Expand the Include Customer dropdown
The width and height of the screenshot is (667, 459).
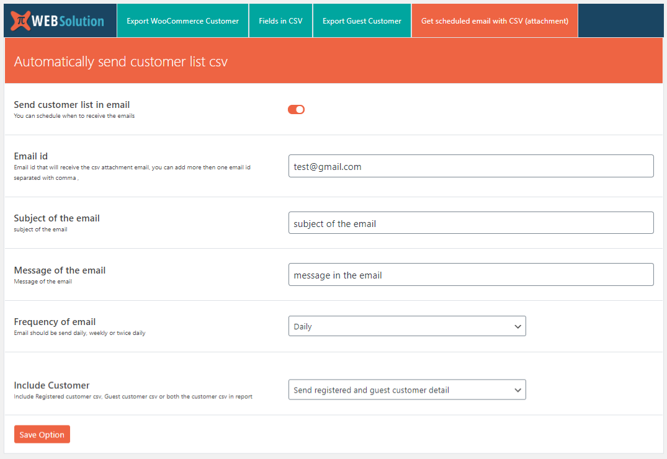point(406,390)
